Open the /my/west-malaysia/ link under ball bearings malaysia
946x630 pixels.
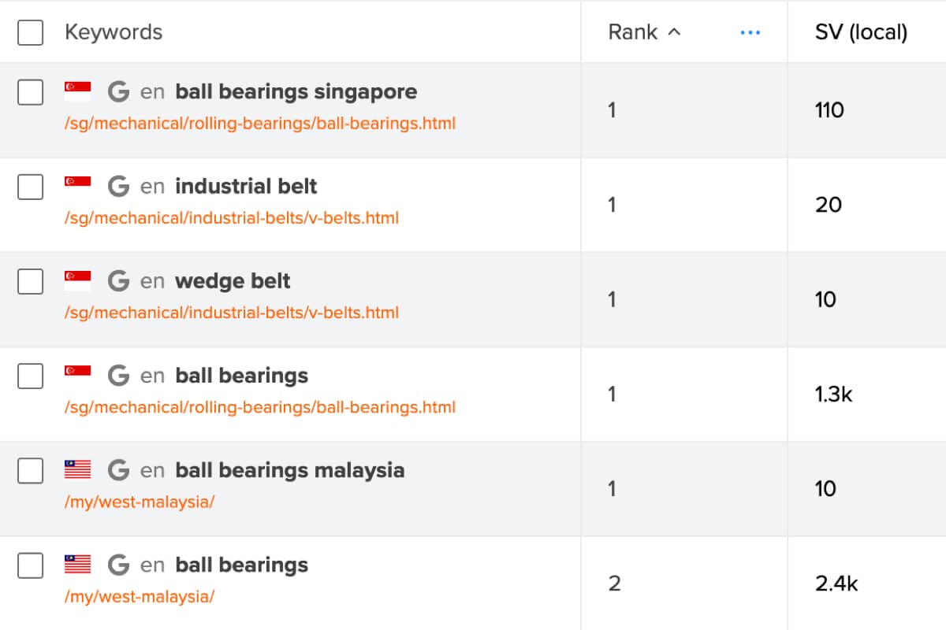click(x=140, y=502)
